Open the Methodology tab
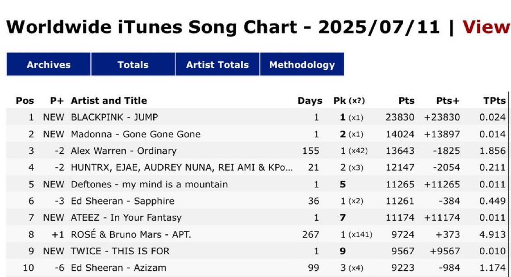Image resolution: width=511 pixels, height=277 pixels. click(x=302, y=64)
